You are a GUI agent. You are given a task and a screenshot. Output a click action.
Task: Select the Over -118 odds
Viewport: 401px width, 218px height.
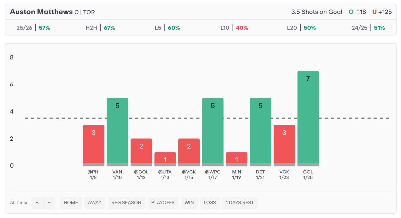tap(357, 12)
